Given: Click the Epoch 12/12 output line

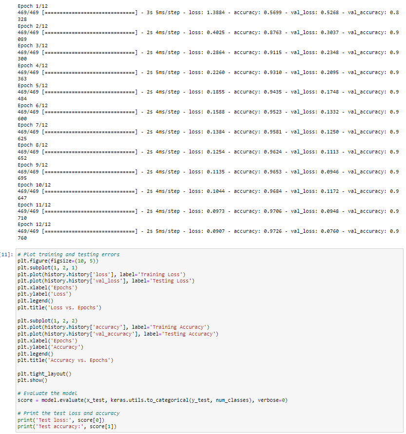Looking at the screenshot, I should tap(34, 225).
